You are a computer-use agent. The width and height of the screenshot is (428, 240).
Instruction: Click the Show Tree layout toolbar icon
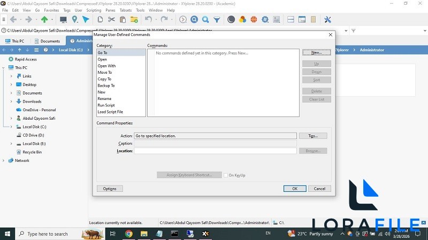coord(302,19)
